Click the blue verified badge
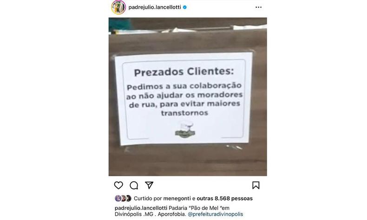The width and height of the screenshot is (367, 220). click(185, 7)
